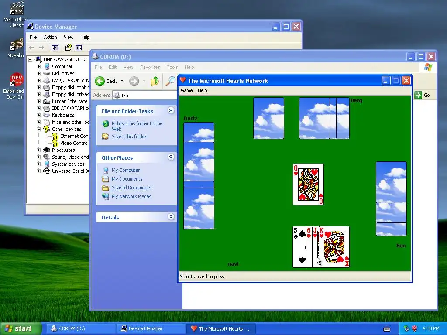Click Share this folder link
Image resolution: width=447 pixels, height=335 pixels.
click(x=129, y=137)
